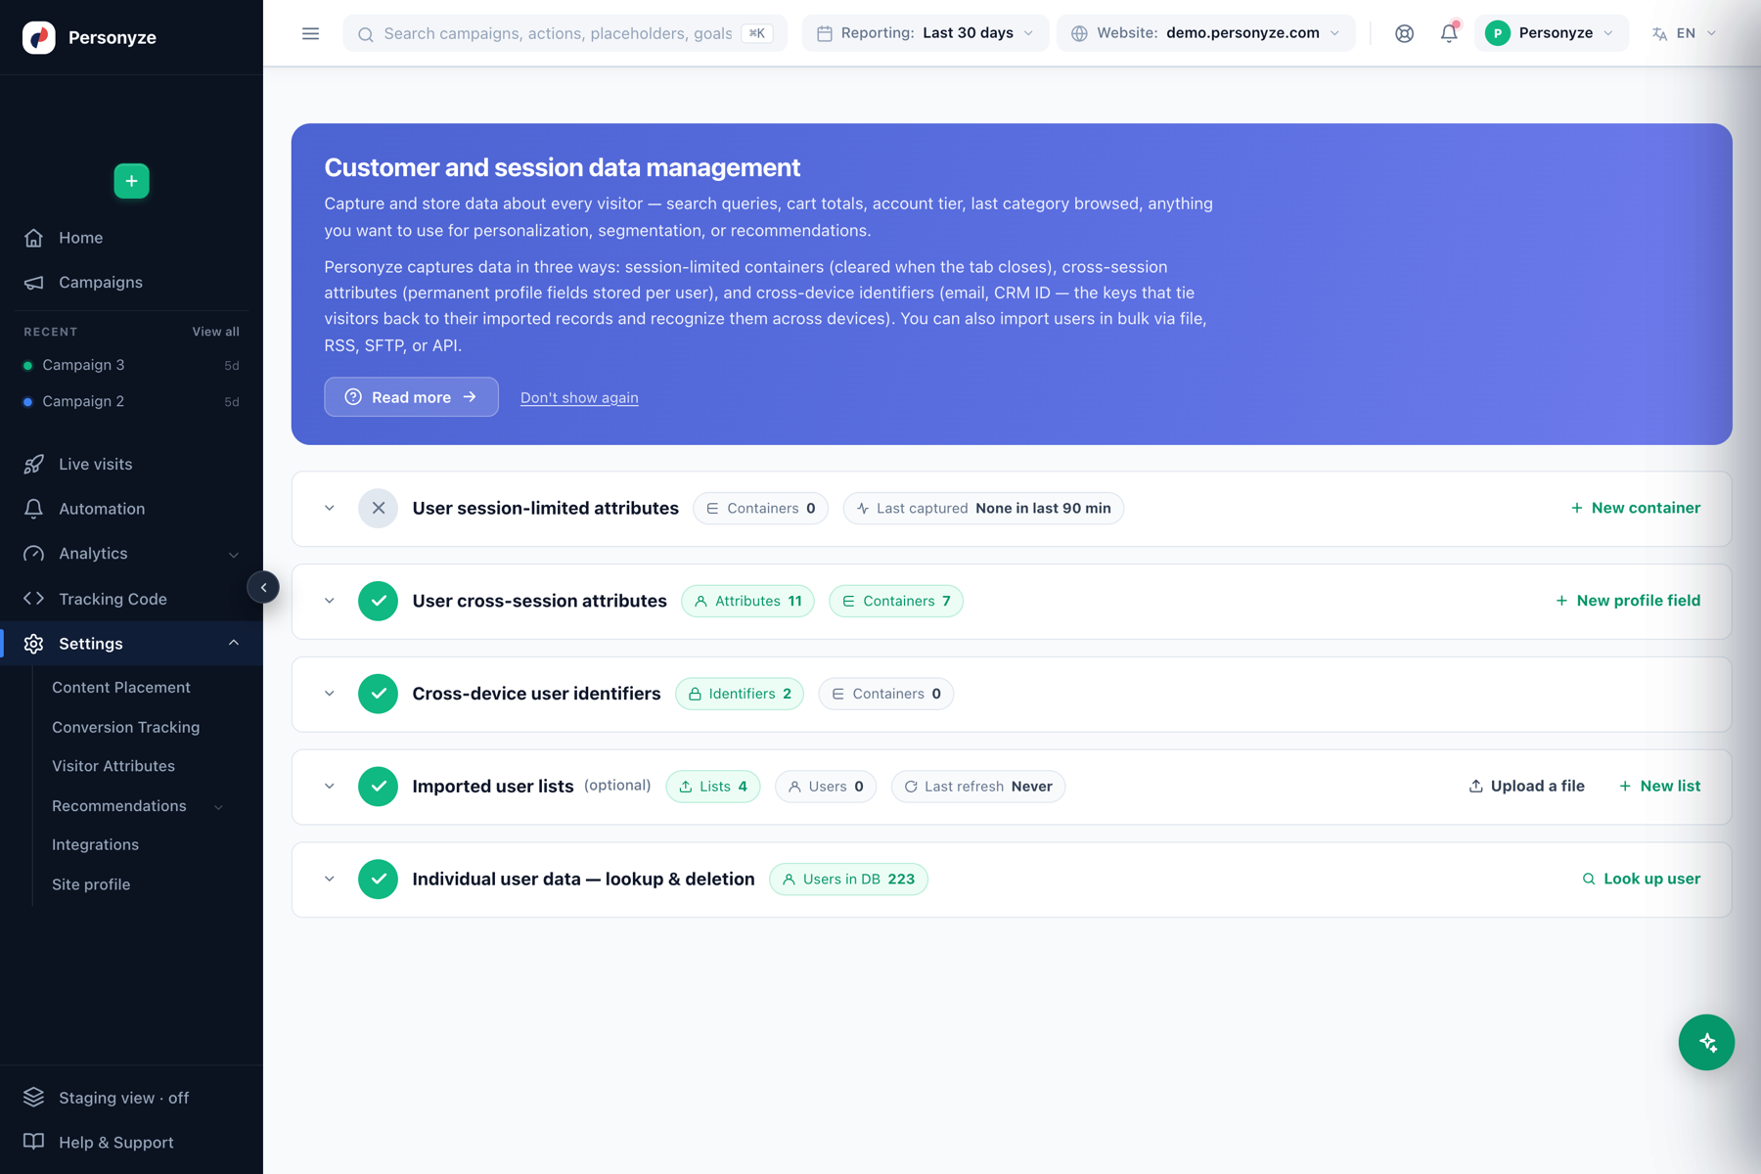
Task: Open the notifications bell
Action: (1449, 33)
